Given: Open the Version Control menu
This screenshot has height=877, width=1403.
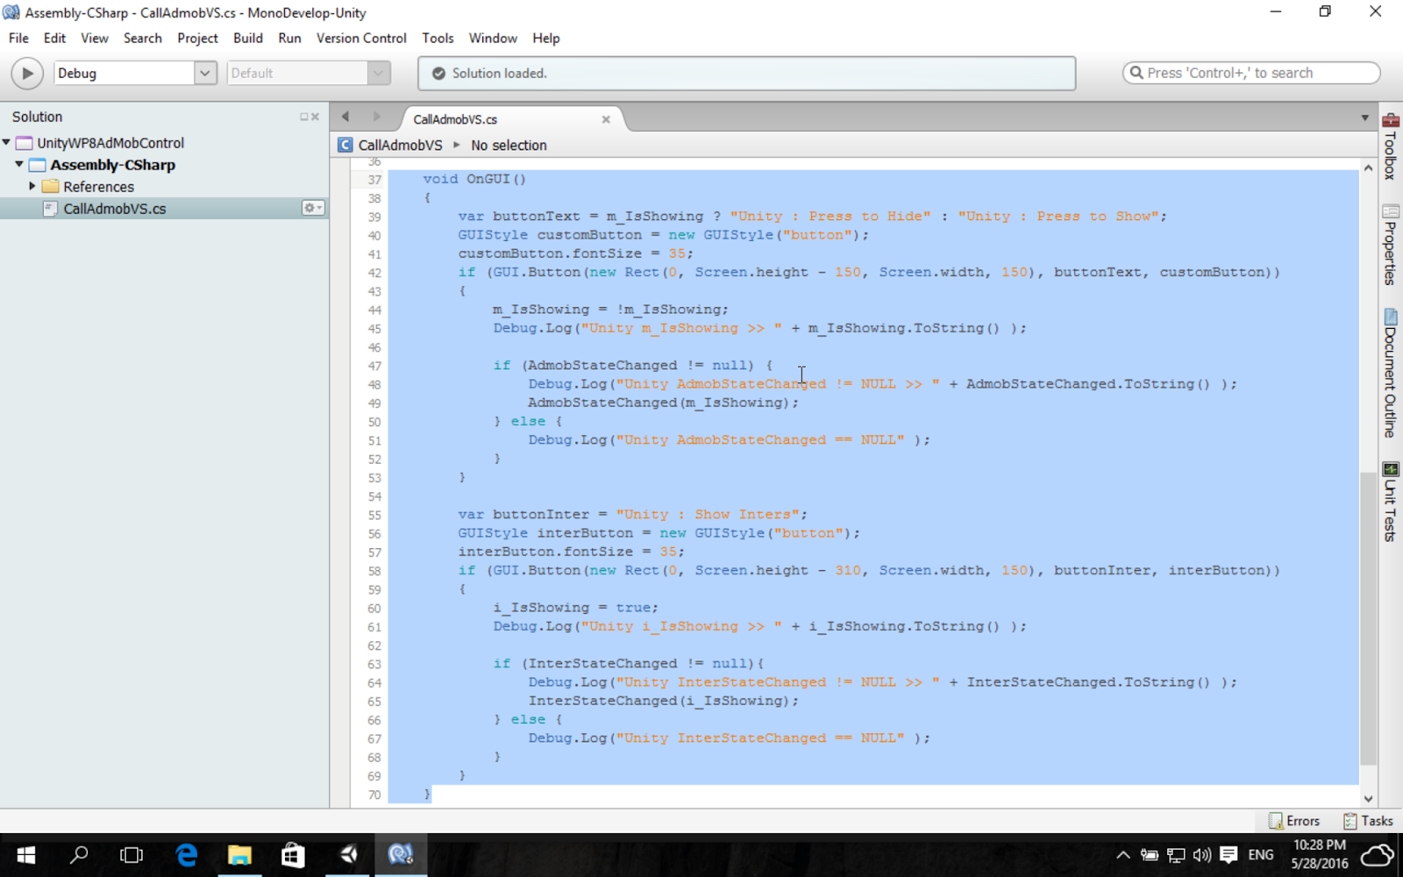Looking at the screenshot, I should [x=361, y=39].
